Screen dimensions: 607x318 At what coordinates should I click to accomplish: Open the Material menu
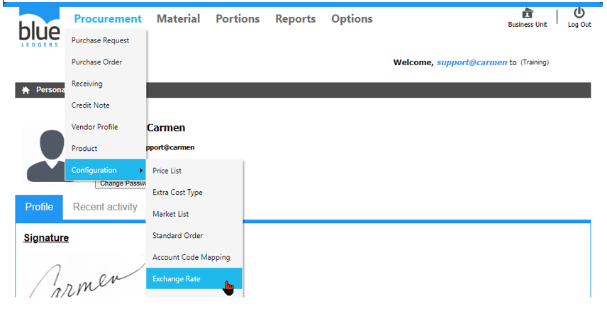pos(178,19)
